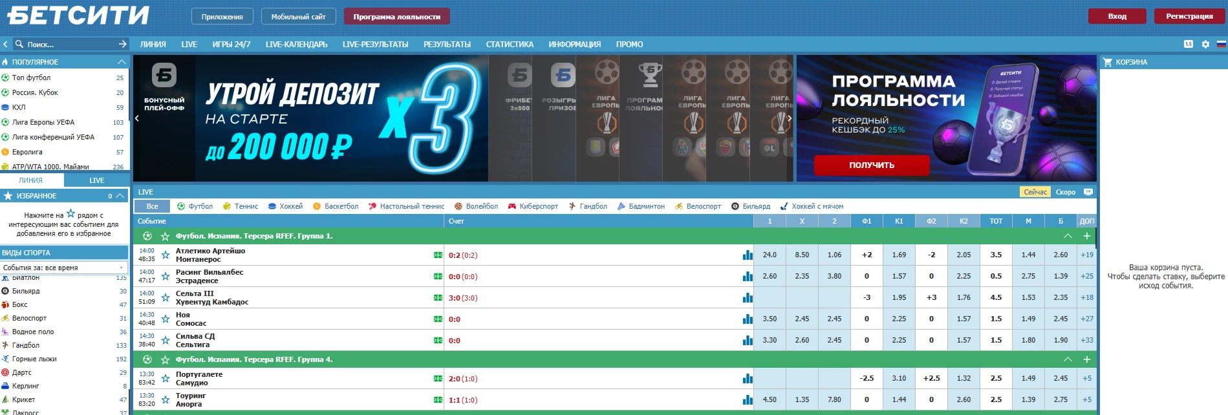
Task: Collapse the Терсера RFEF Группа 1 list
Action: (1068, 236)
